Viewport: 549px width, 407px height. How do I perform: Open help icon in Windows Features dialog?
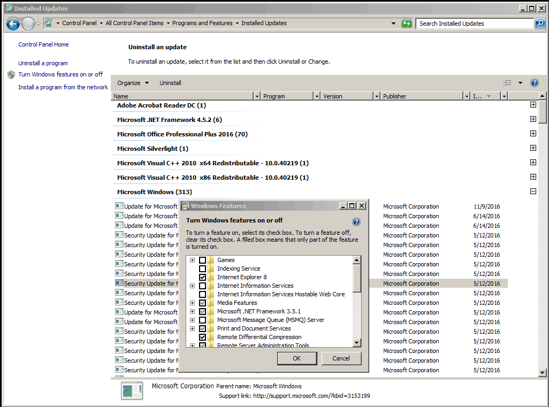(x=356, y=222)
